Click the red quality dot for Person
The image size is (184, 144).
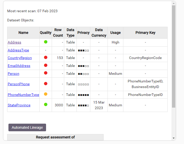tap(46, 73)
